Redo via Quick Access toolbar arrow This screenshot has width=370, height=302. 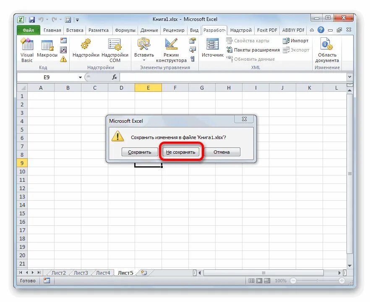54,20
